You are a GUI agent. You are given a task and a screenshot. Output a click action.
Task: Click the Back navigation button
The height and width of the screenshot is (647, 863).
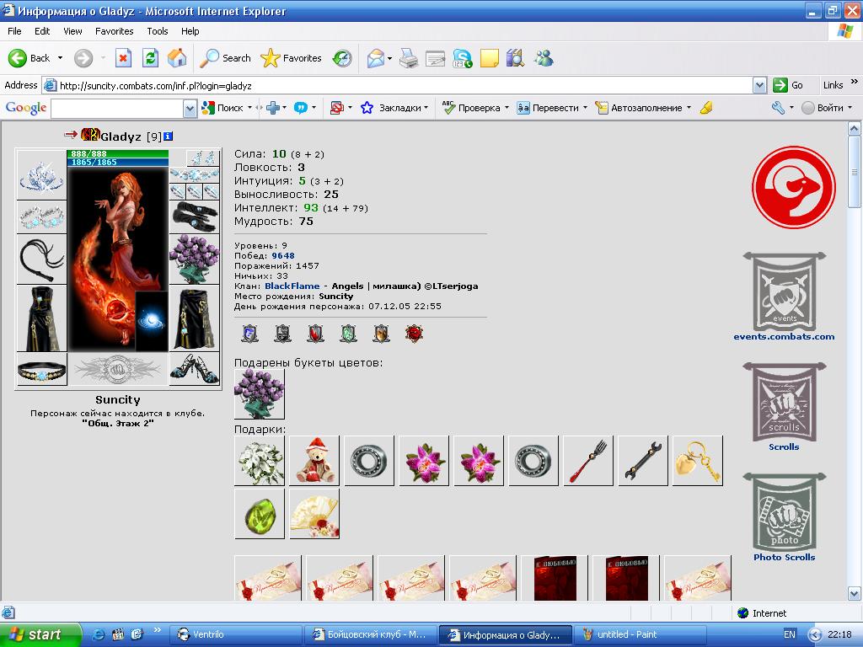pyautogui.click(x=29, y=58)
